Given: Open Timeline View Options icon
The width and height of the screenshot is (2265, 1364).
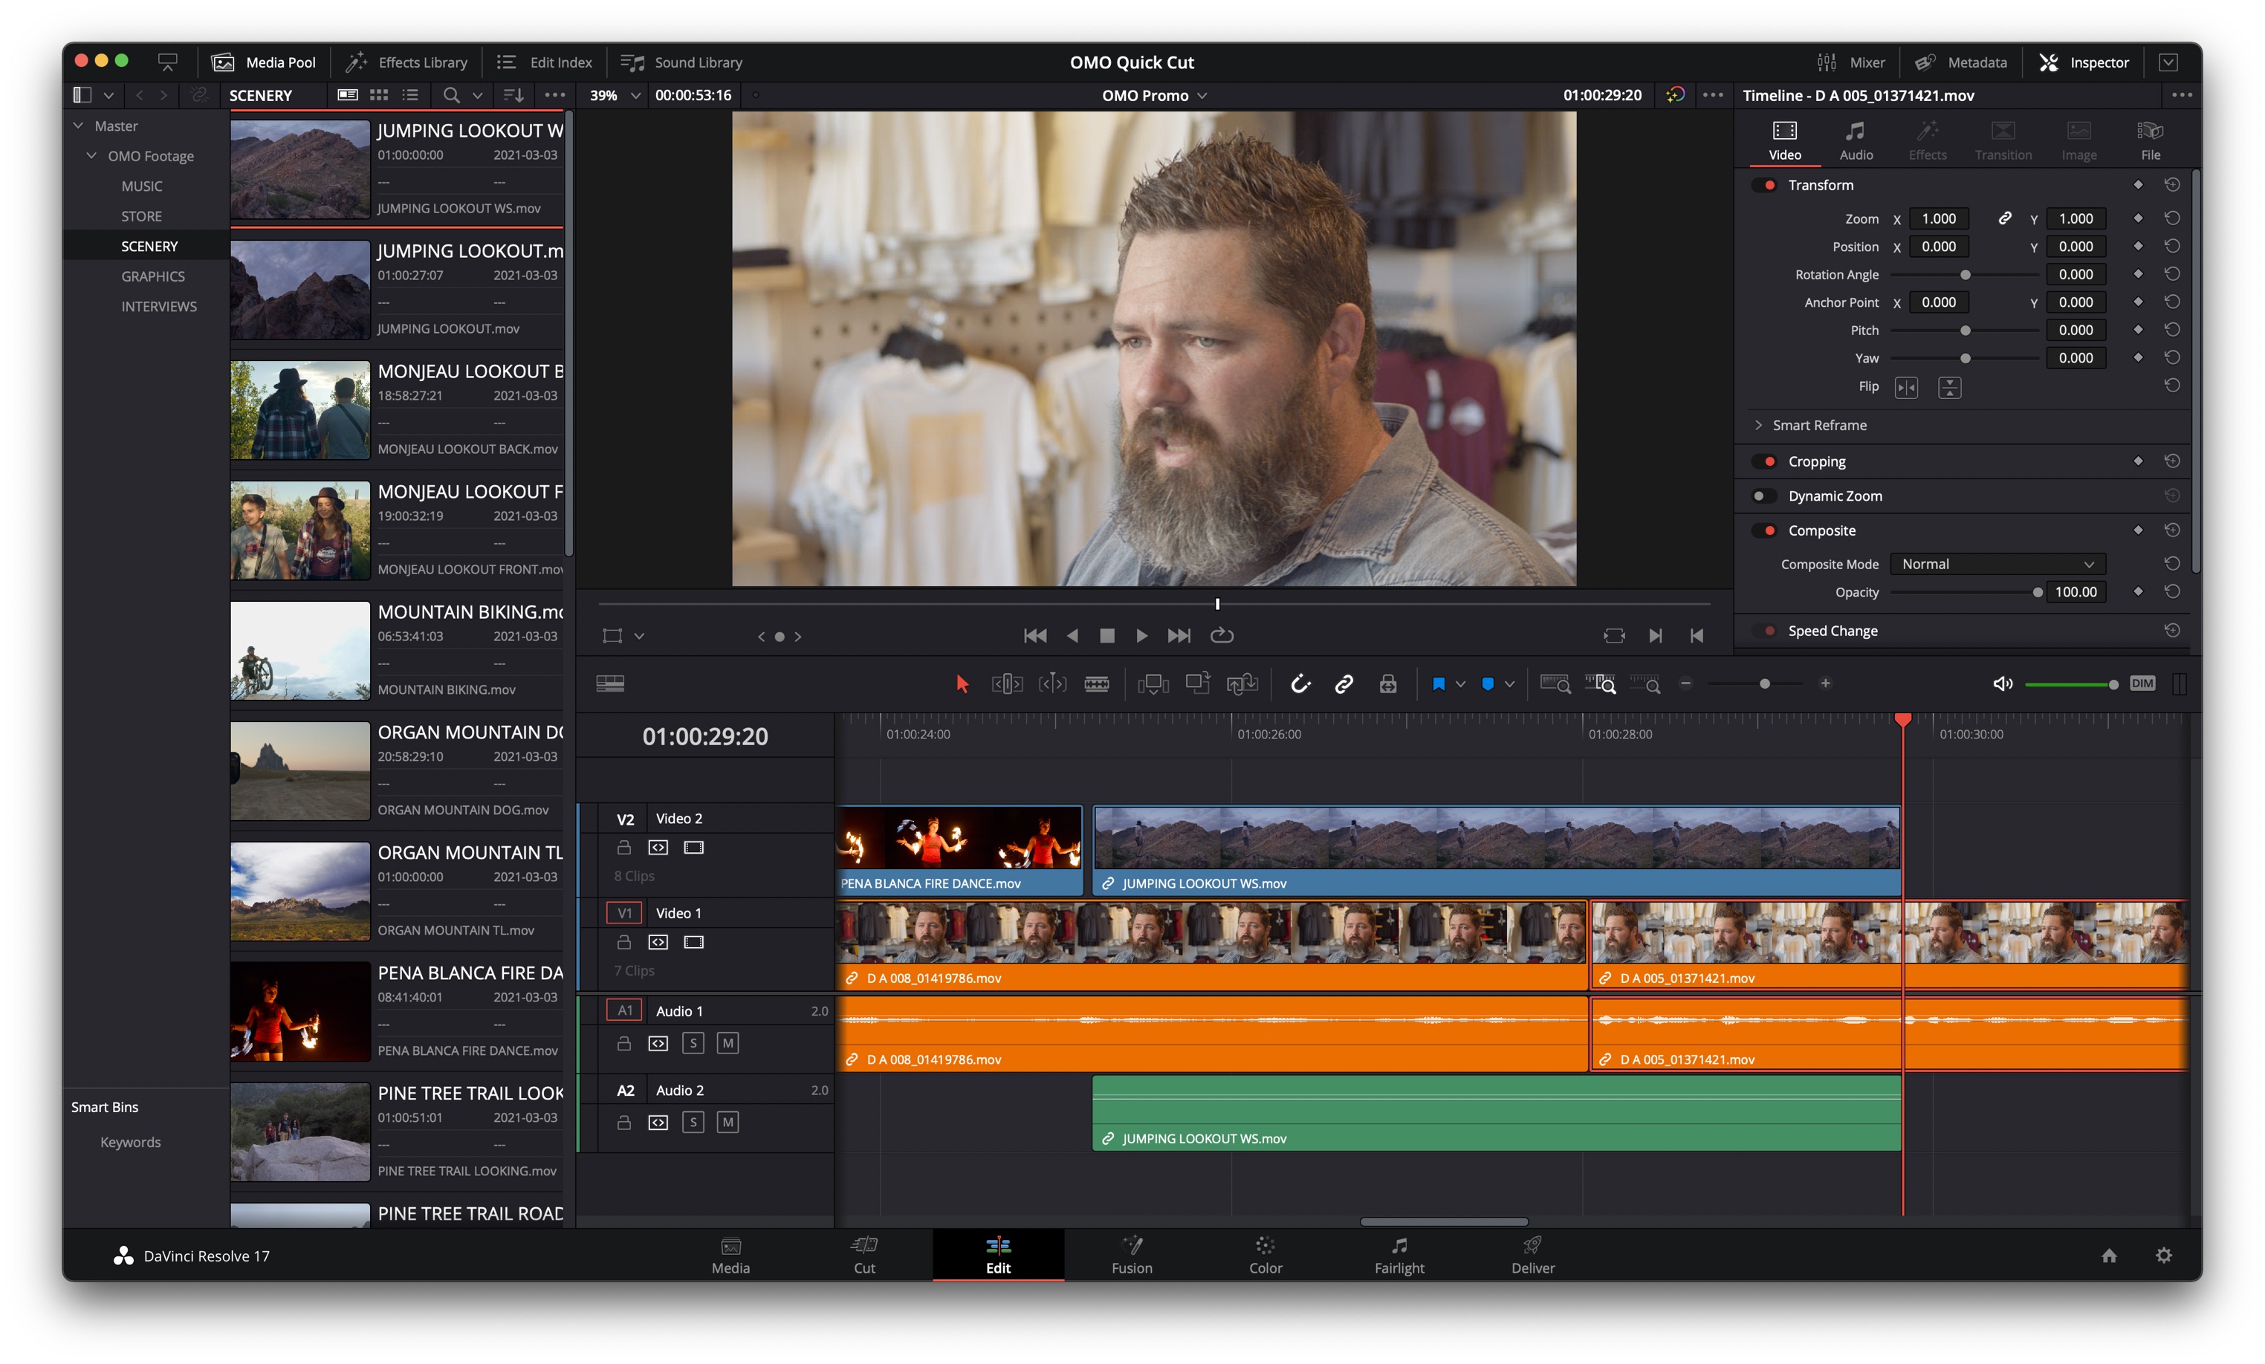Looking at the screenshot, I should click(610, 683).
